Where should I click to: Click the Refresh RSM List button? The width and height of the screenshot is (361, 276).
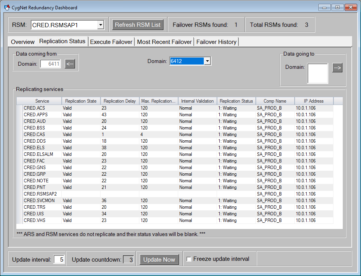(x=138, y=24)
